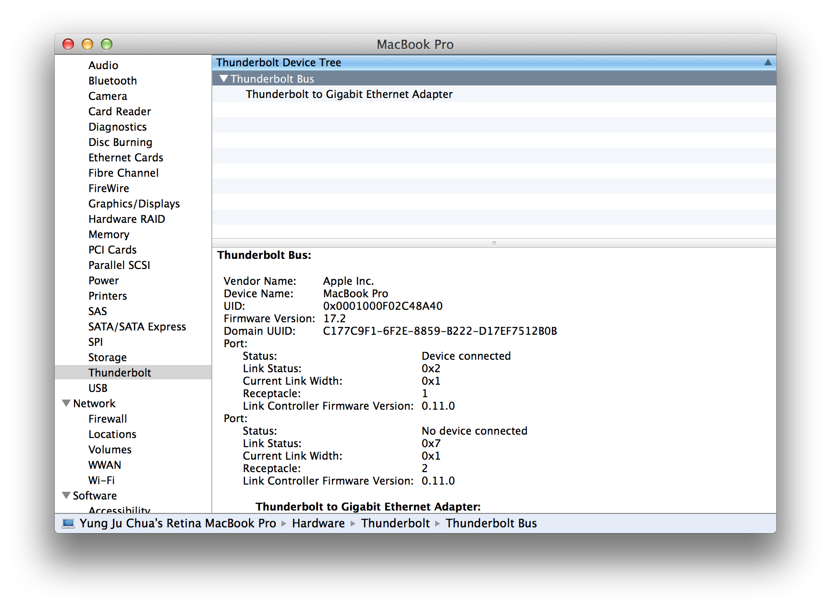Select Locations under Network
This screenshot has height=609, width=831.
(x=112, y=434)
